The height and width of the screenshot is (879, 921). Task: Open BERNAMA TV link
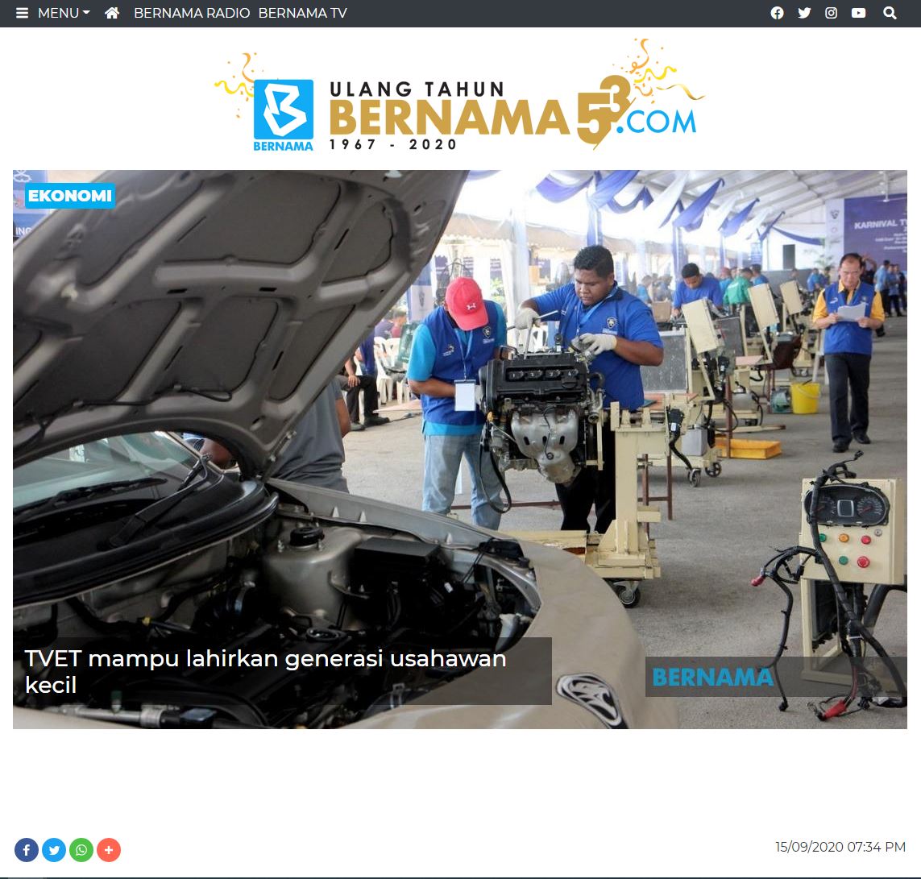click(302, 13)
